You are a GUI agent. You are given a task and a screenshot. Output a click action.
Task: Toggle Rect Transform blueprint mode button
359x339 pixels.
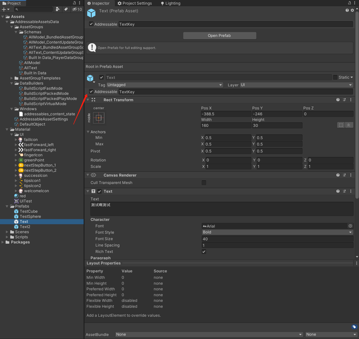(x=341, y=125)
